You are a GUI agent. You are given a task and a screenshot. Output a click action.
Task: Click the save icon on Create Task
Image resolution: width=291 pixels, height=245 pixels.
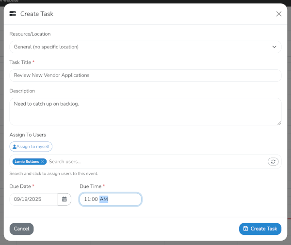click(x=246, y=229)
